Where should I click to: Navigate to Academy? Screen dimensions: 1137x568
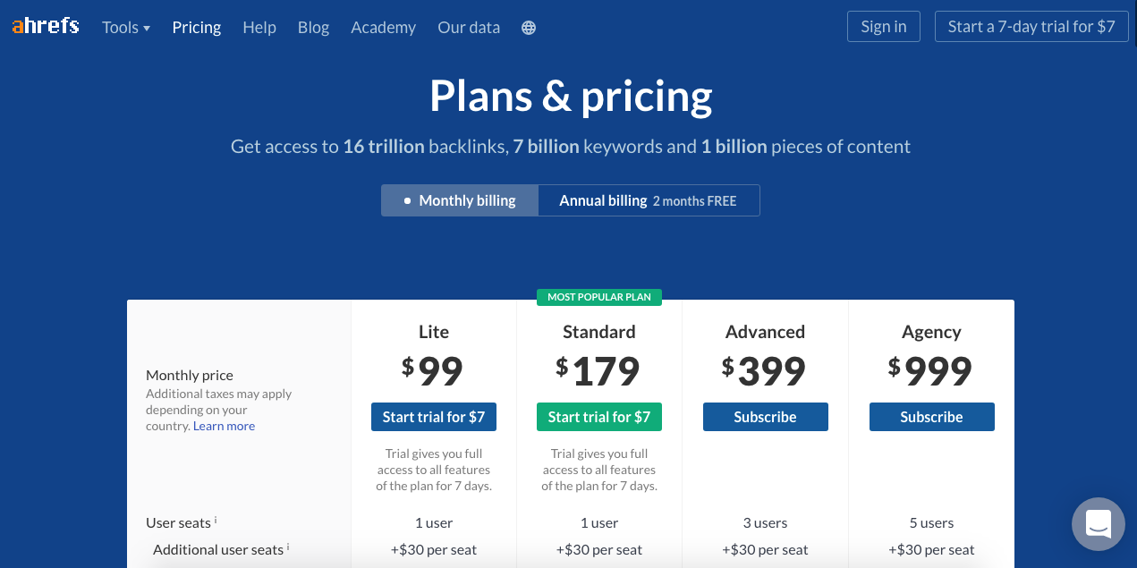tap(383, 28)
